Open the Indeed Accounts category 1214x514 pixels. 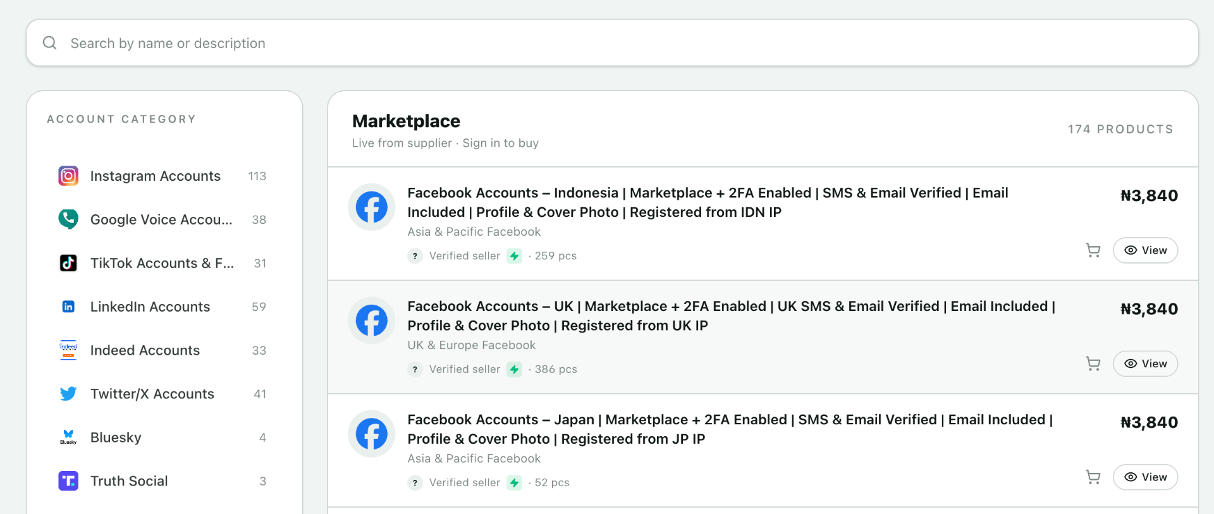point(163,350)
